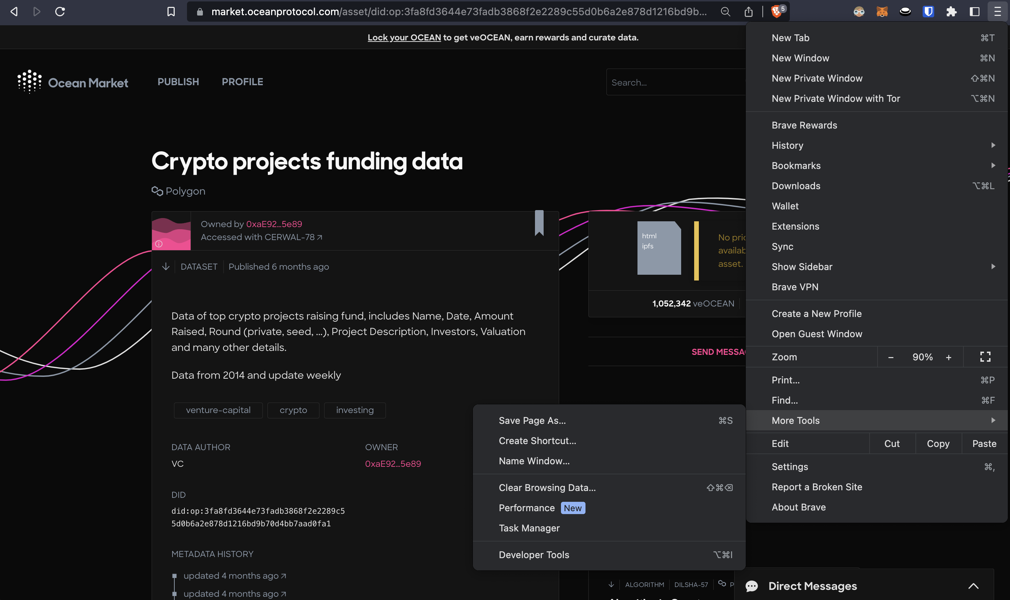Click the asset bookmark ribbon icon

point(539,223)
